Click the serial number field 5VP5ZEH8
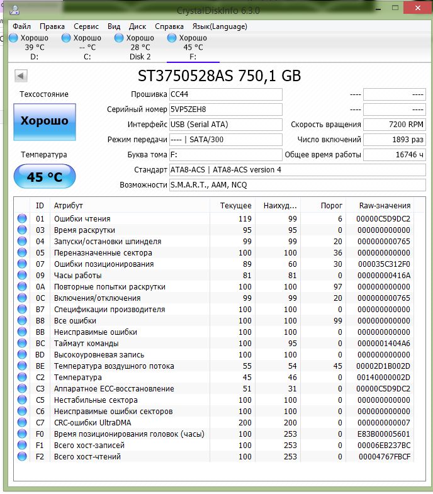 (x=226, y=109)
